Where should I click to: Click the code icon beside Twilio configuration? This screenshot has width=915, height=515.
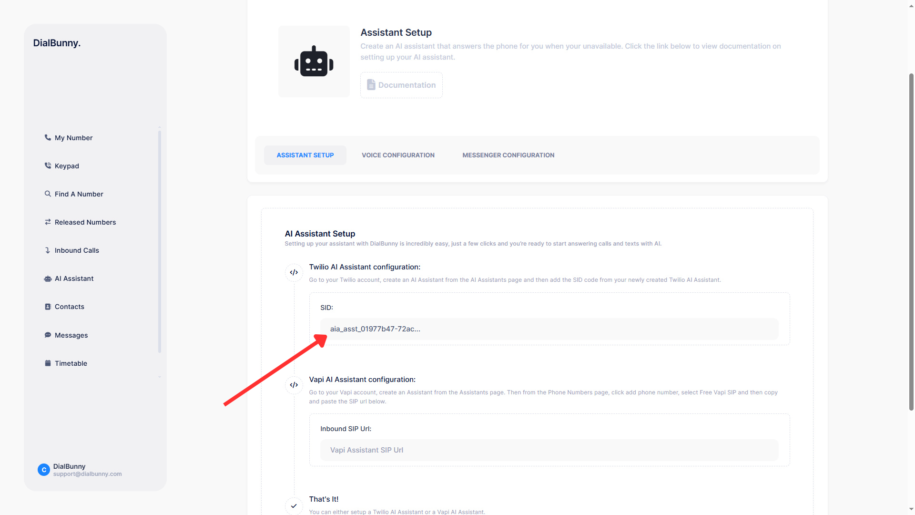294,272
